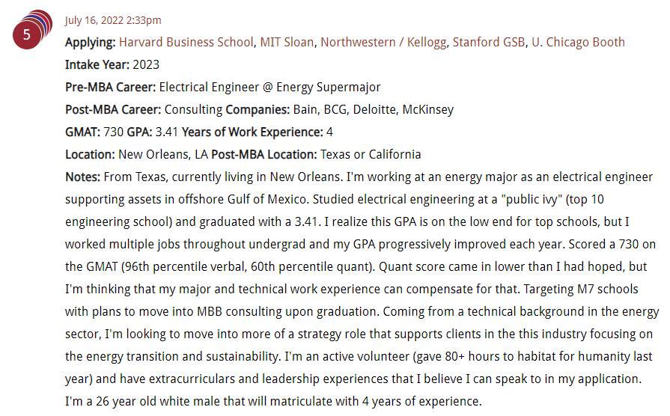The width and height of the screenshot is (670, 416).
Task: Click the July 16, 2022 2:33pm timestamp
Action: (113, 20)
